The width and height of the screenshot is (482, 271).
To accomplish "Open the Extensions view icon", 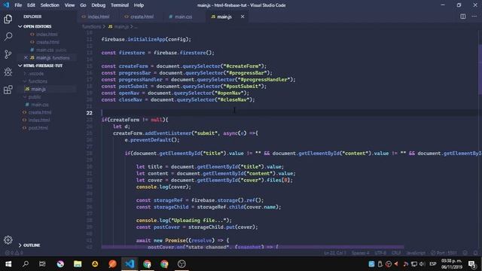I will point(8,90).
